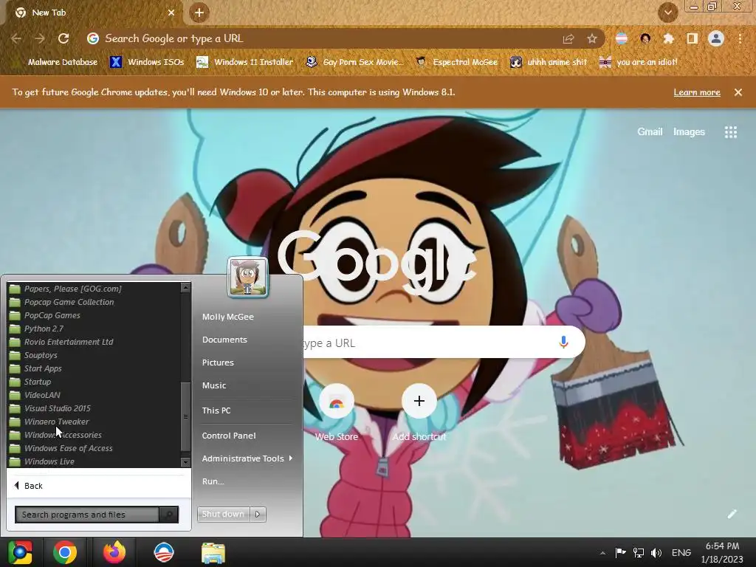Open Google Images link

point(689,131)
